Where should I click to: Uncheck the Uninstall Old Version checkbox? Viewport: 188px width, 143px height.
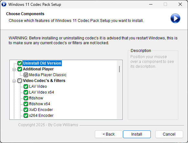[x=20, y=63]
